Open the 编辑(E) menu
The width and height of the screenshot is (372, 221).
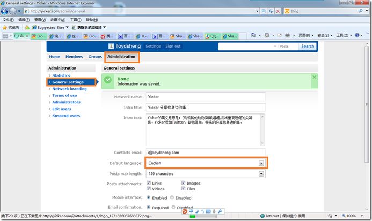tap(24, 20)
